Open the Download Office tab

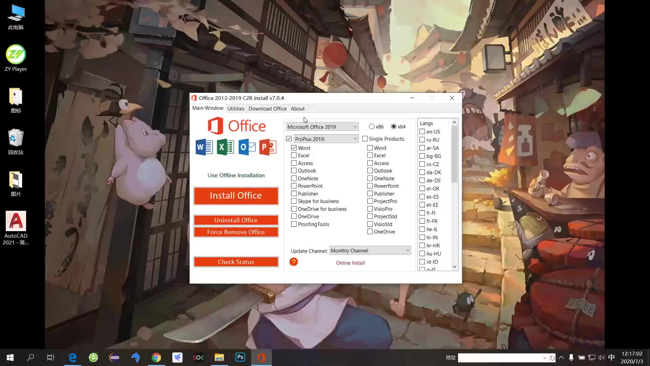click(267, 108)
